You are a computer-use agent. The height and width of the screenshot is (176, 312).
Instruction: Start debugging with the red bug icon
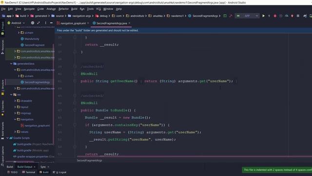click(275, 16)
